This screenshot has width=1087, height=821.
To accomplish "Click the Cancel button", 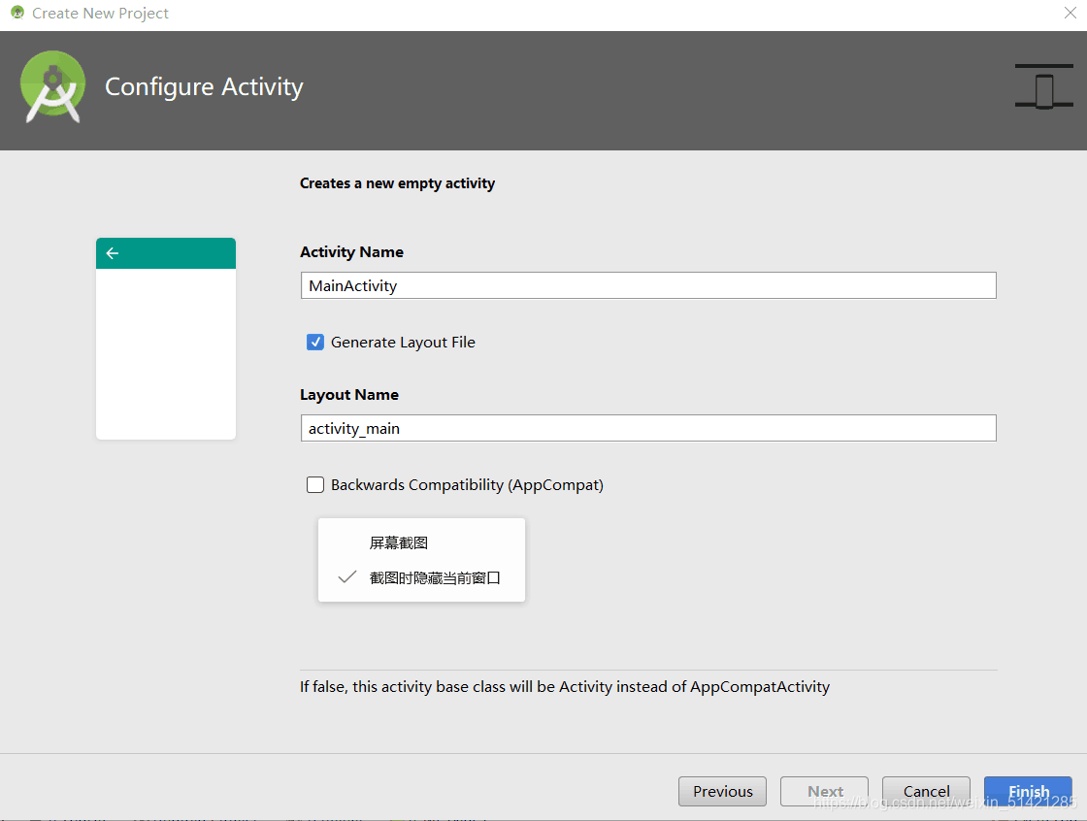I will click(926, 791).
